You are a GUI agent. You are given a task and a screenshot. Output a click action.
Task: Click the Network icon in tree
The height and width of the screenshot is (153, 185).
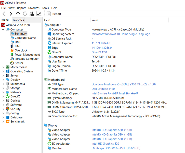pyautogui.click(x=8, y=92)
